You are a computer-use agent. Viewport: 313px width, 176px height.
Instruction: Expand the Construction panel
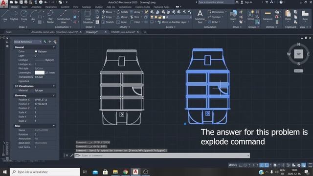click(x=63, y=27)
